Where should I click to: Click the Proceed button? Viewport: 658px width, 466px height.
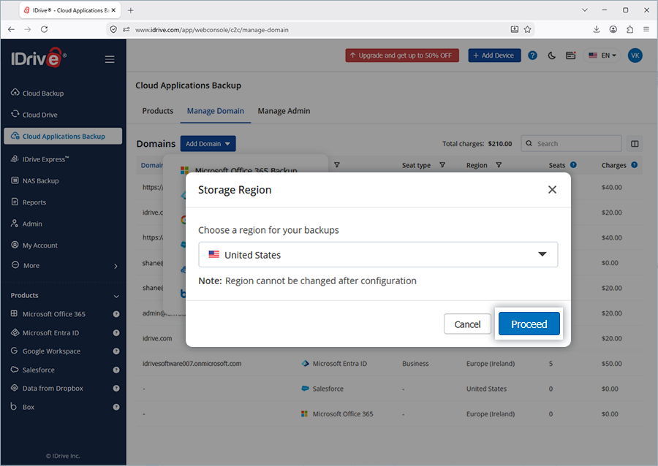[x=529, y=324]
